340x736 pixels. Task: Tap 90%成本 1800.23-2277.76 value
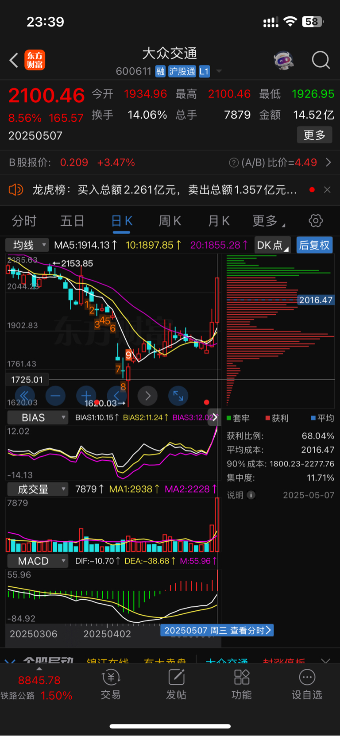click(x=302, y=464)
